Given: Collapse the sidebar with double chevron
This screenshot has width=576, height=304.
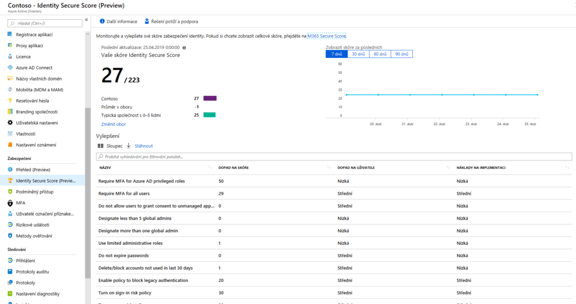Looking at the screenshot, I should click(86, 20).
